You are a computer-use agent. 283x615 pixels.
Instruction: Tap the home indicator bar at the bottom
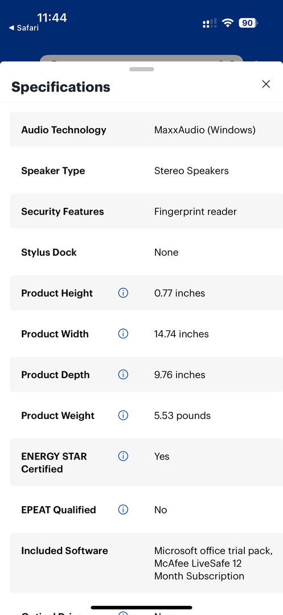[x=141, y=608]
